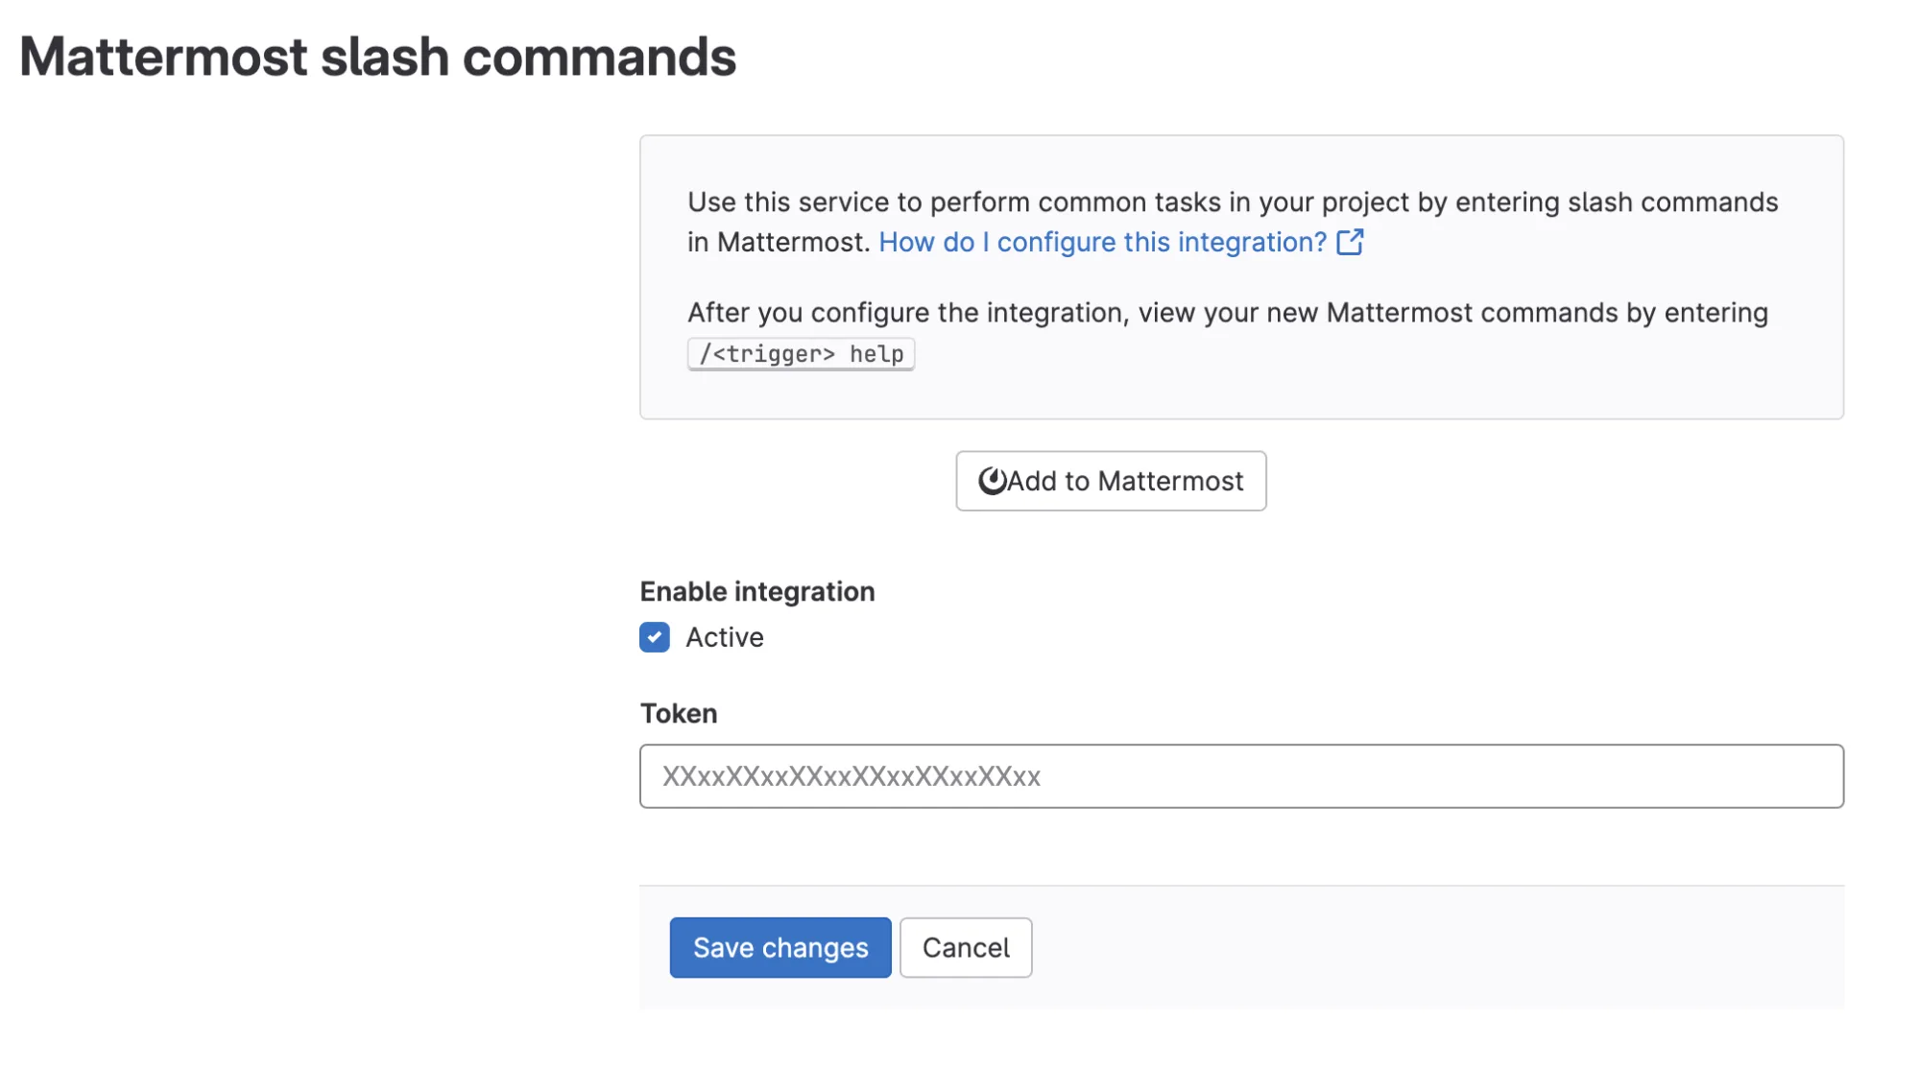
Task: Click the 'Token' field label
Action: tap(679, 714)
